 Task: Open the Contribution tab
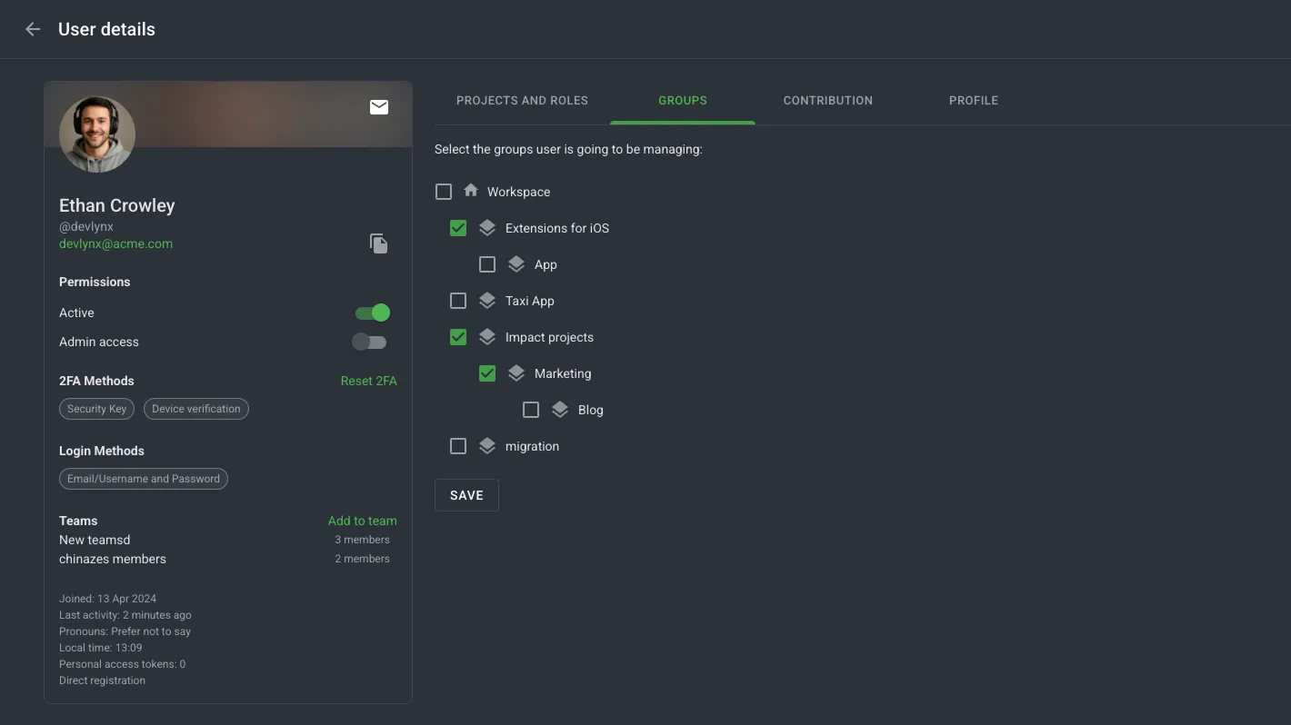click(x=827, y=101)
